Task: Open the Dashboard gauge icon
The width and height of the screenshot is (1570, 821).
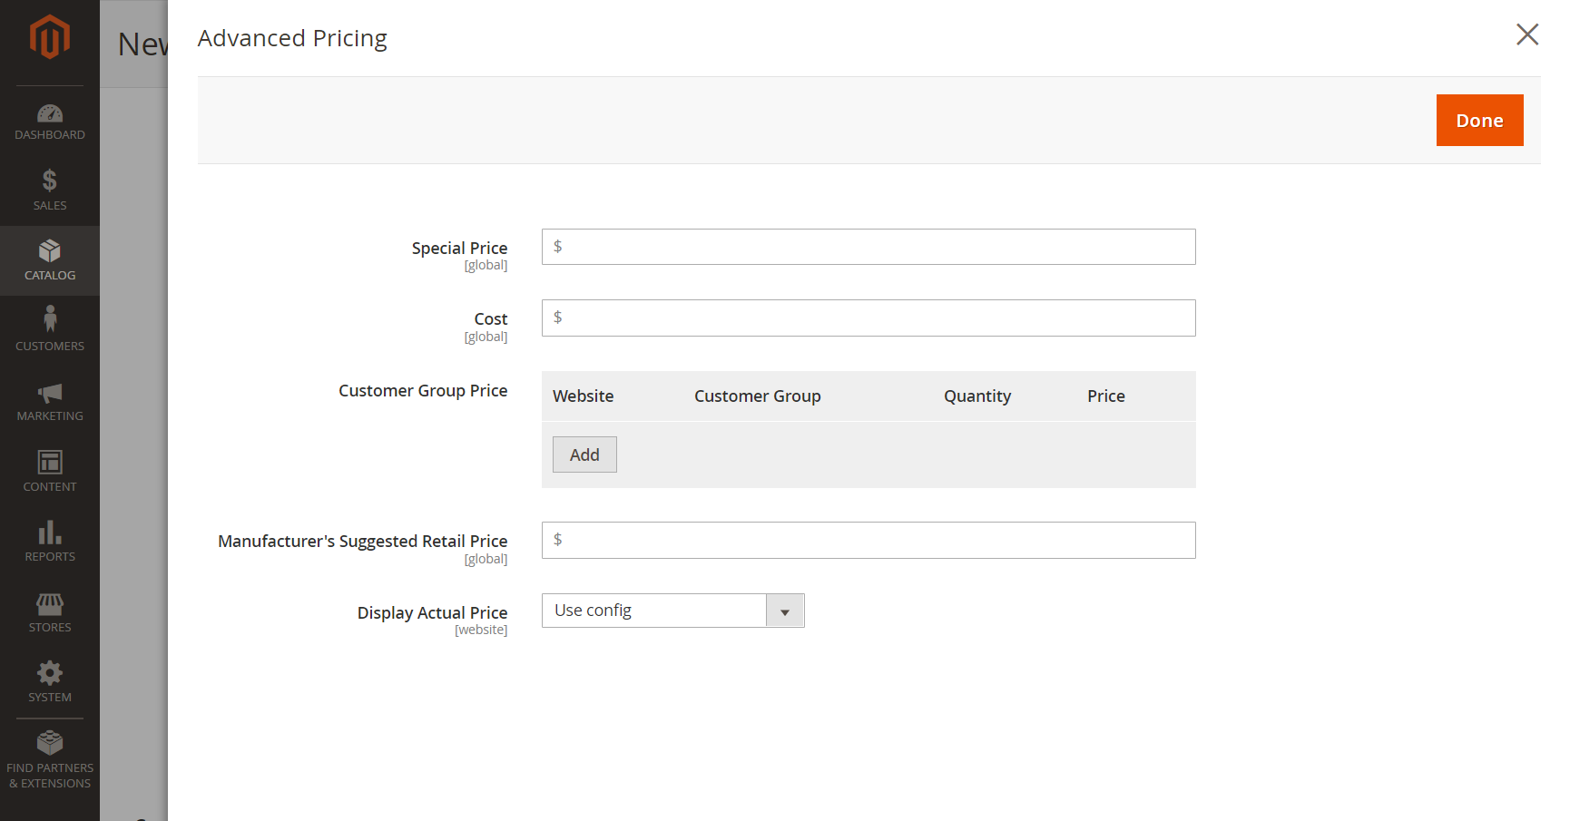Action: (x=50, y=113)
